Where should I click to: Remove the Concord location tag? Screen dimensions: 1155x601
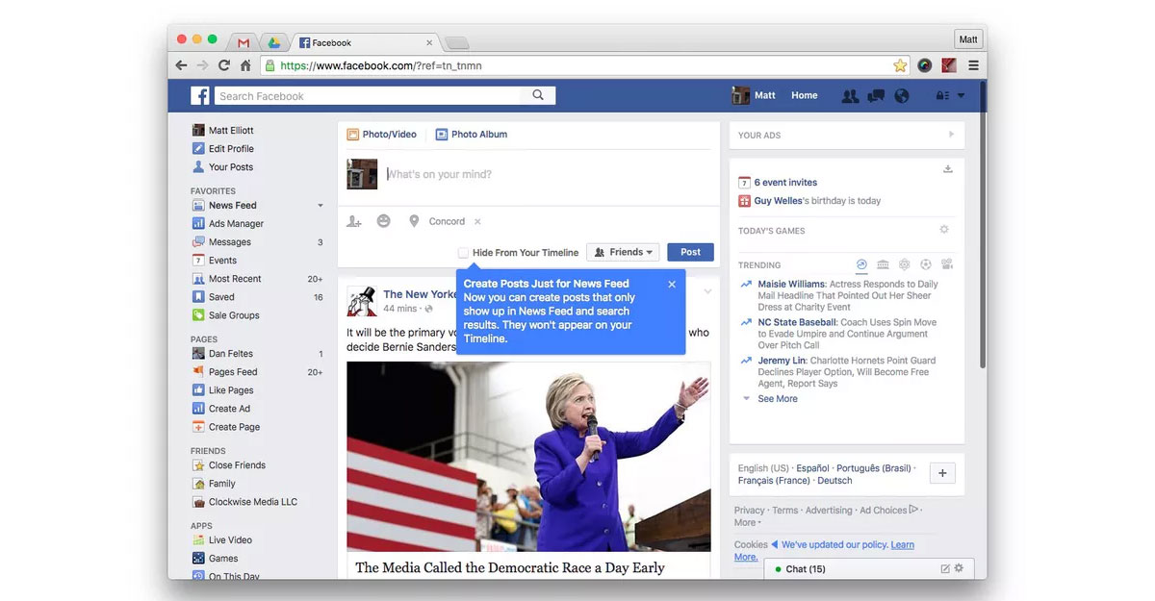pyautogui.click(x=477, y=221)
